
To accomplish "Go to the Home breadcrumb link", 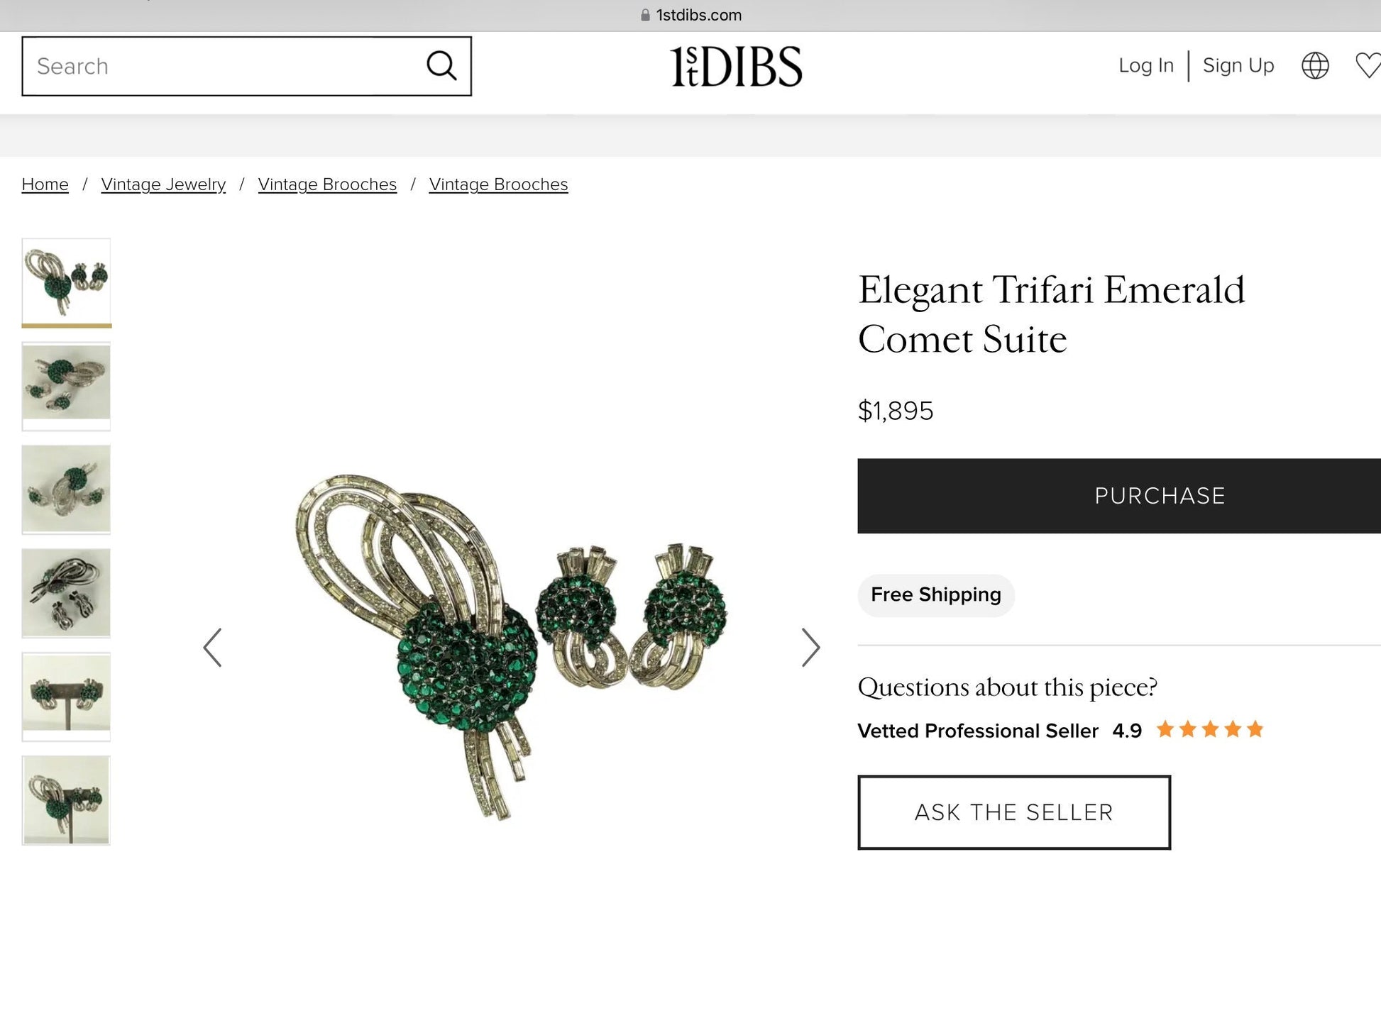I will point(45,184).
